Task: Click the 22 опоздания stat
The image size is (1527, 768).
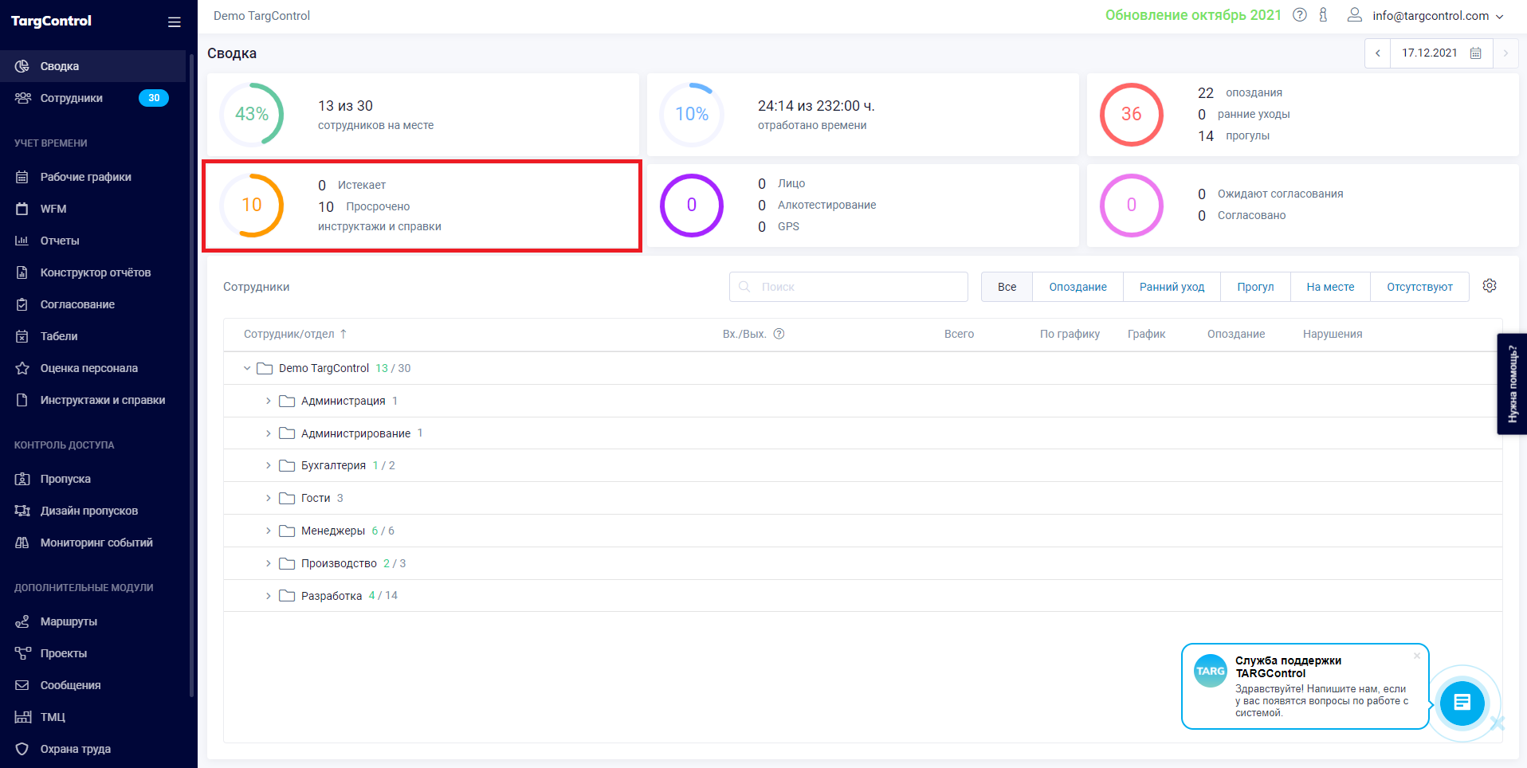Action: 1240,92
